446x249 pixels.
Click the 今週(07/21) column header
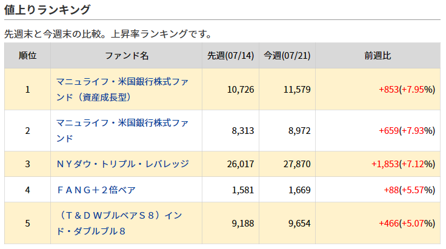tap(287, 55)
